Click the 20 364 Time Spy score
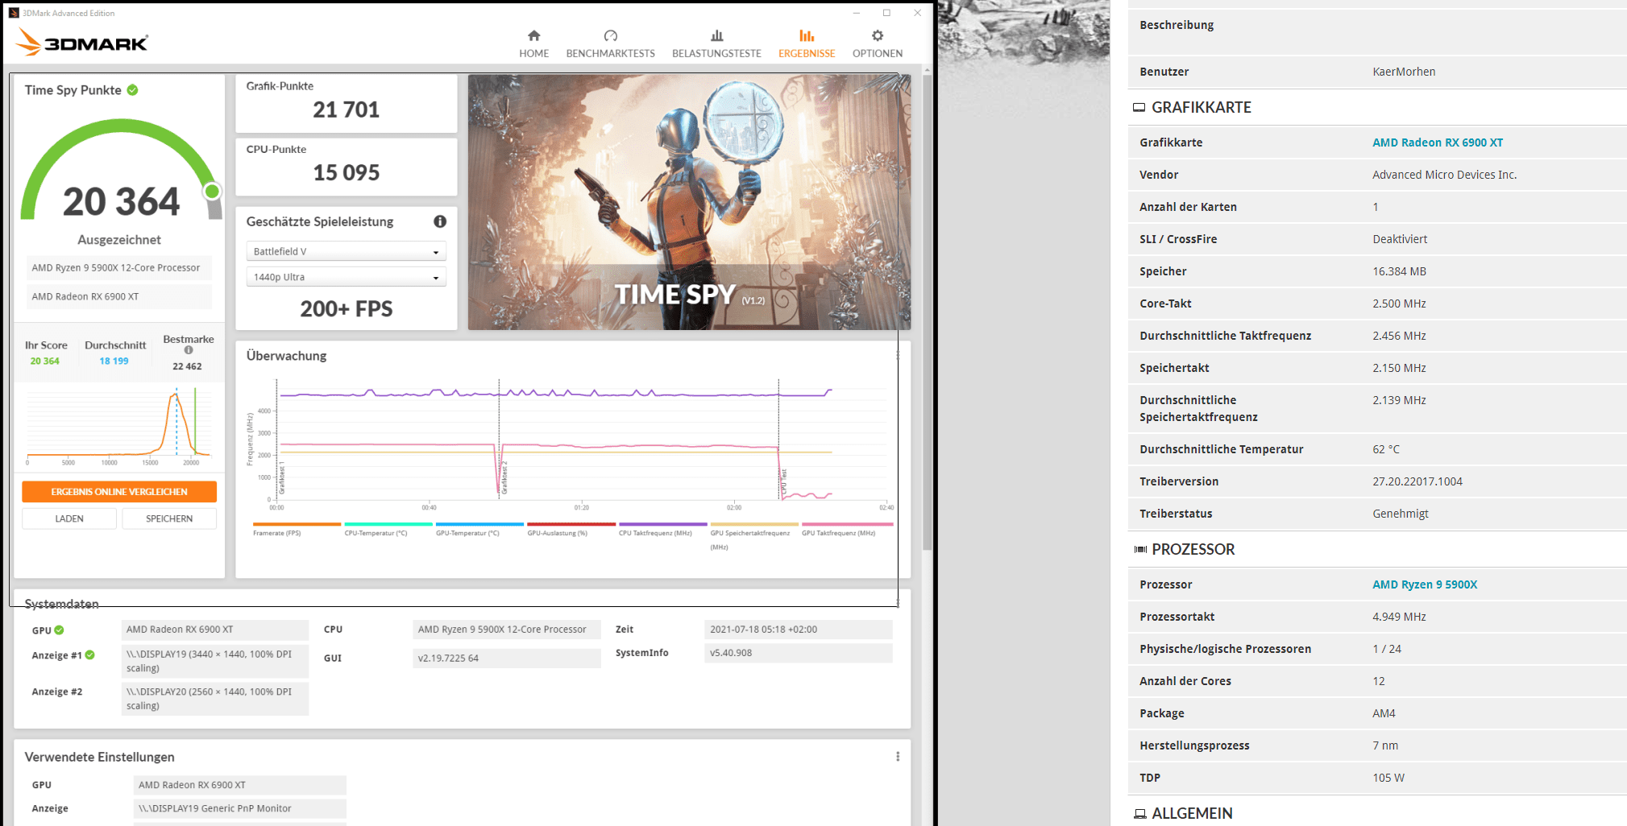 click(122, 201)
